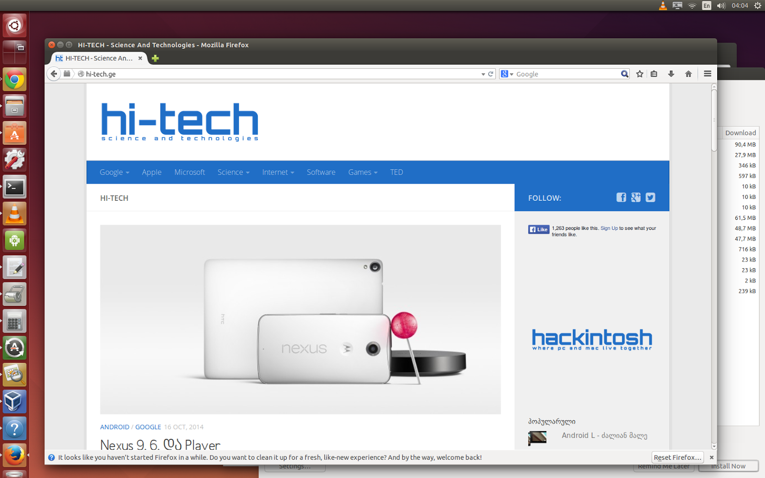This screenshot has height=478, width=765.
Task: Click Install Now in background updater window
Action: [728, 466]
